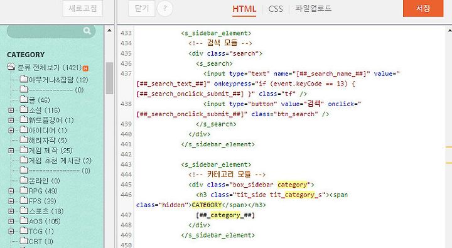
Task: Click the highlighted CATEGORY text in code
Action: pyautogui.click(x=207, y=205)
